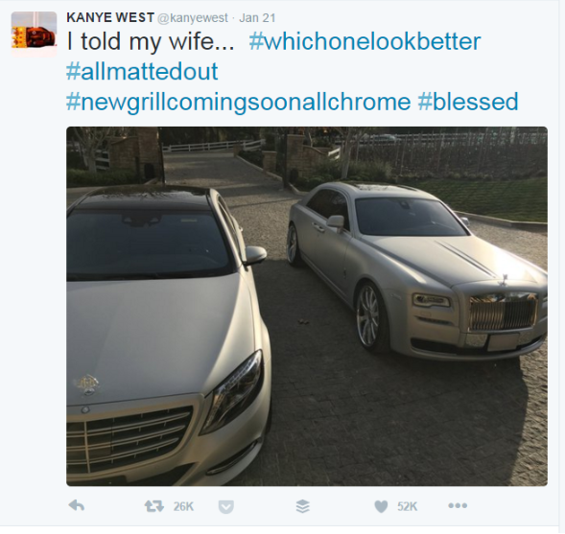Viewport: 565px width, 534px height.
Task: Click the Rolls-Royce car in the photo
Action: (417, 270)
